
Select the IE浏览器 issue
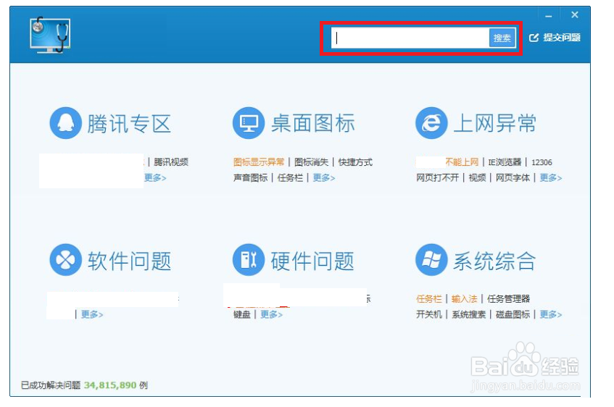click(505, 162)
